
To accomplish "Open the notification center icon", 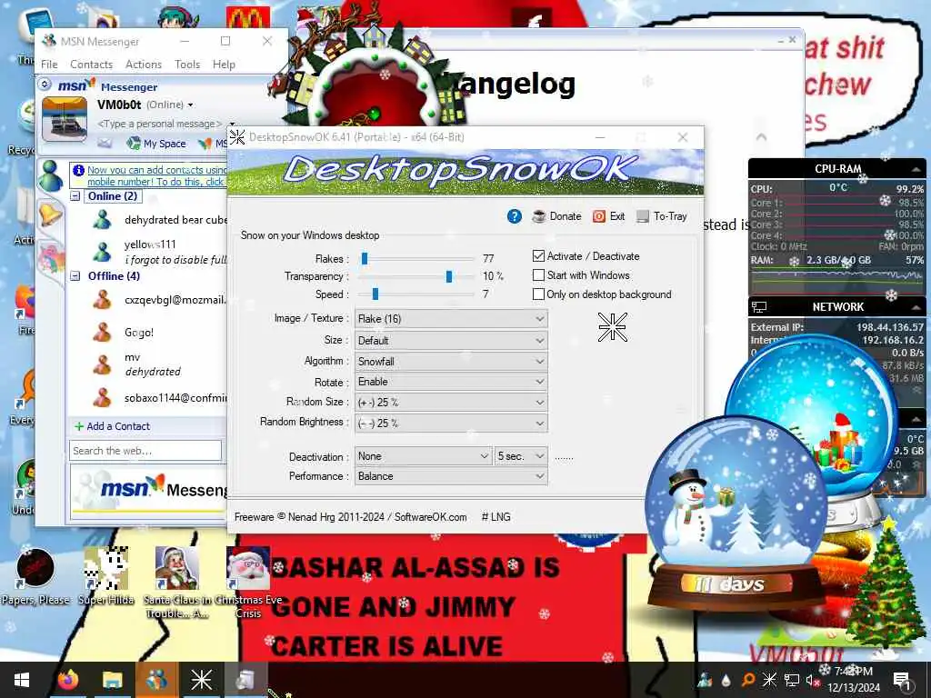I will click(901, 680).
